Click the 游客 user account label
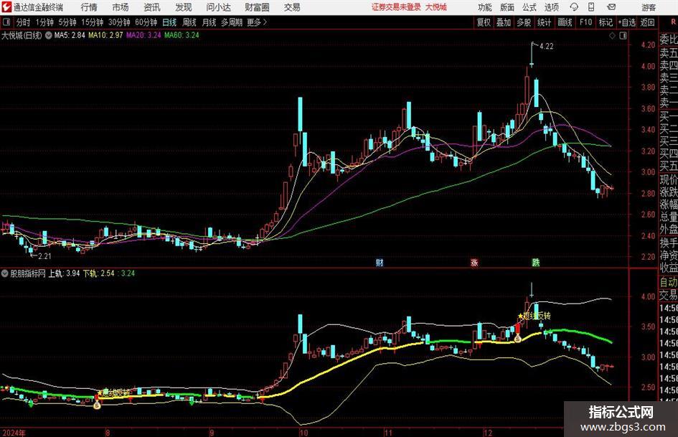The width and height of the screenshot is (678, 437). tap(649, 7)
